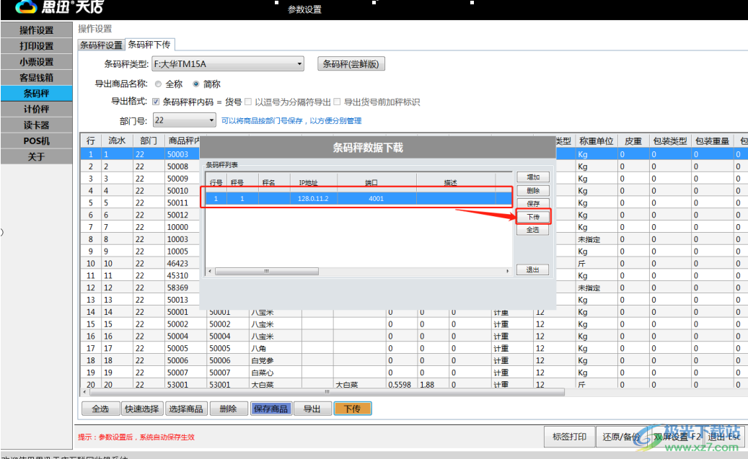Click the 条码秤(尝鲜版) button
The width and height of the screenshot is (748, 459).
351,63
